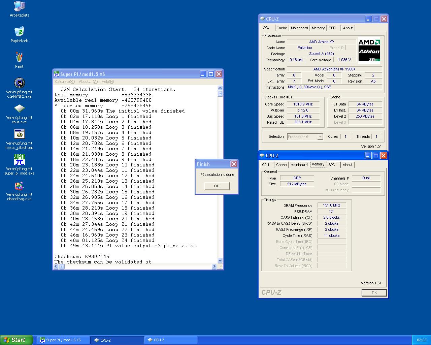Click the 'Loop 24 finished' line
The image size is (431, 345).
(108, 240)
